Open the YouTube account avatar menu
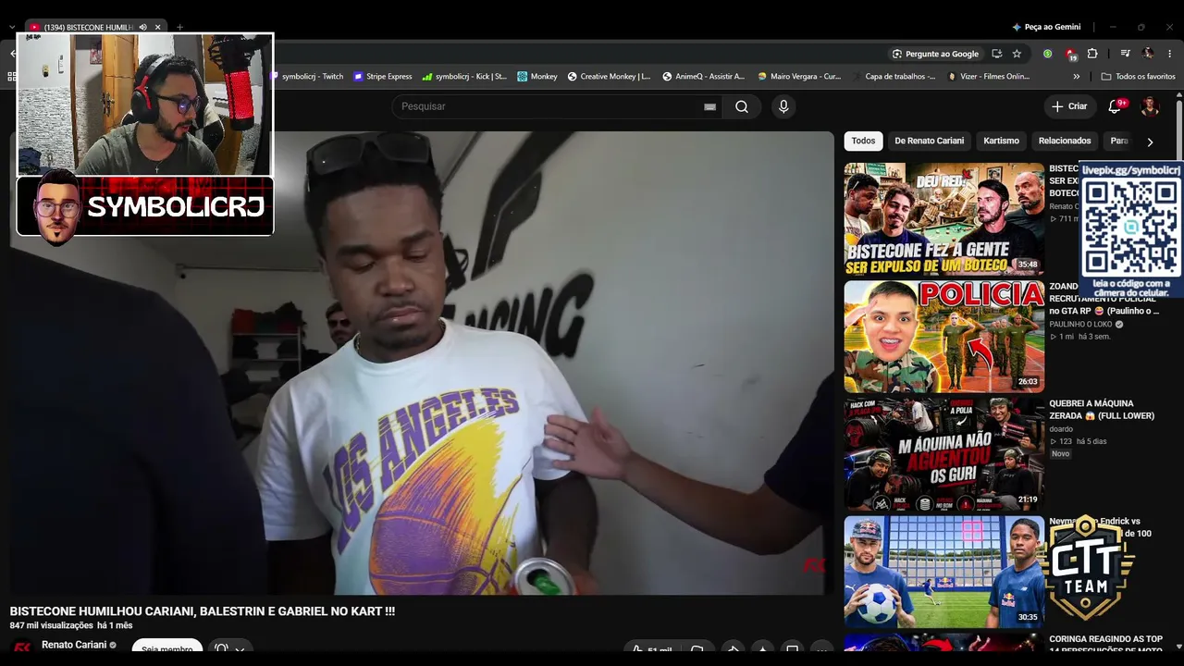Screen dimensions: 1184x666 click(1150, 106)
